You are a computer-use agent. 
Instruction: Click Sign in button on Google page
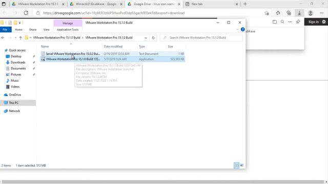[313, 21]
